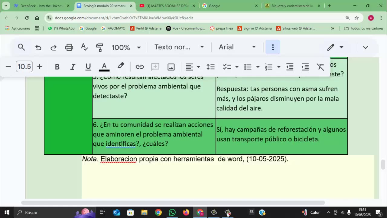Open File Explorer from the taskbar
Screen dimensions: 387x218
[144, 213]
